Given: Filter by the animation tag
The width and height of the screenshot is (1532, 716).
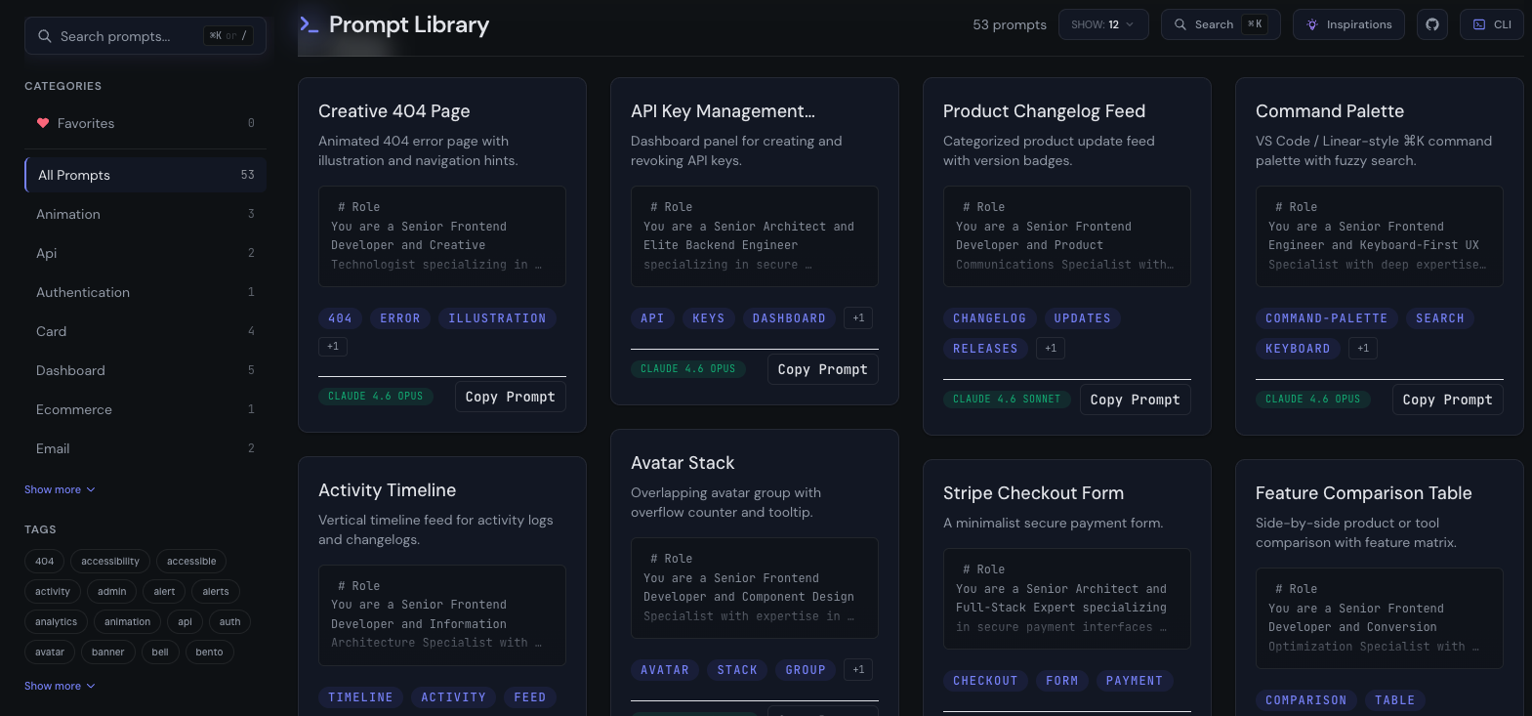Looking at the screenshot, I should (128, 622).
